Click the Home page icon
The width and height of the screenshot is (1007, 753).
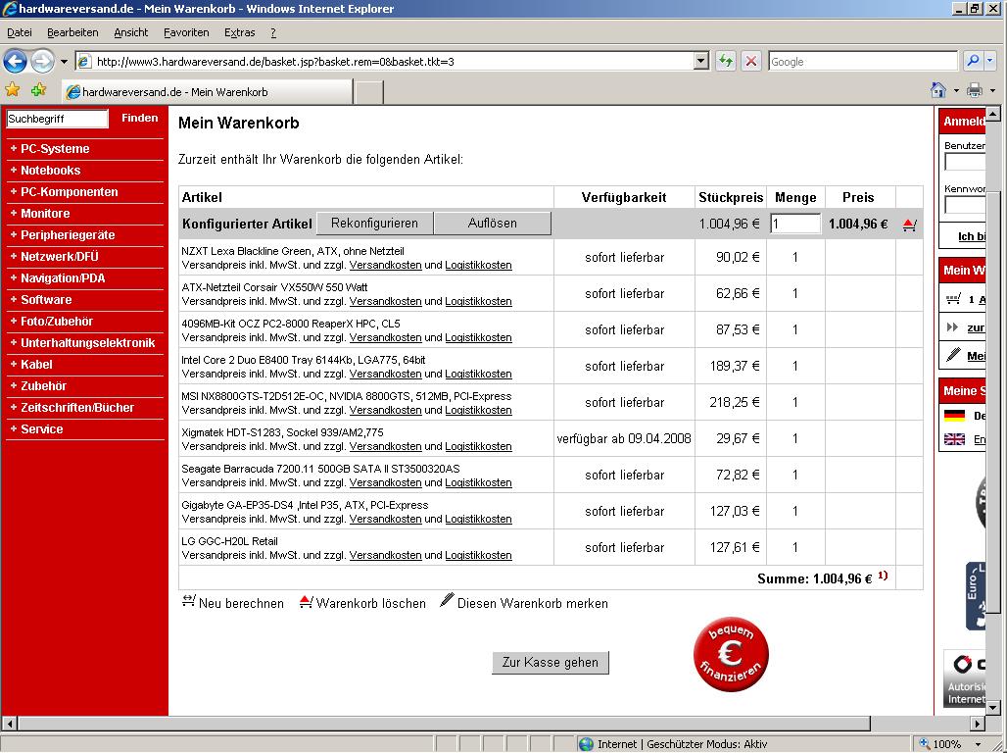tap(938, 90)
